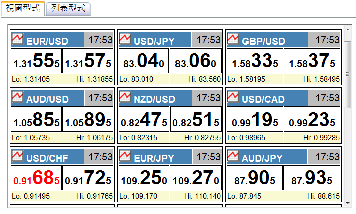Click the red USD/CHF bid price 0.91685
Image resolution: width=356 pixels, height=214 pixels.
coord(36,178)
